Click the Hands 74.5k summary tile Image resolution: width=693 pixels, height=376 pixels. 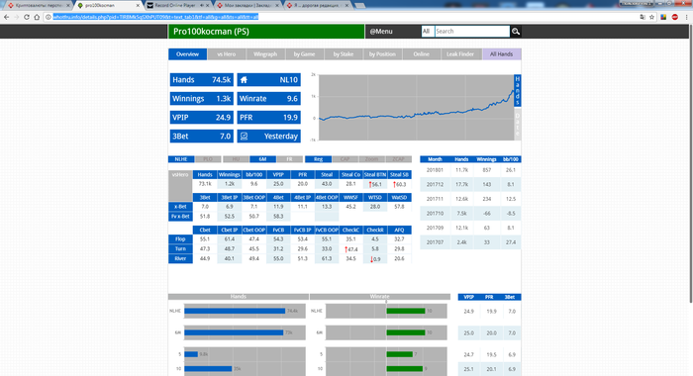point(202,80)
